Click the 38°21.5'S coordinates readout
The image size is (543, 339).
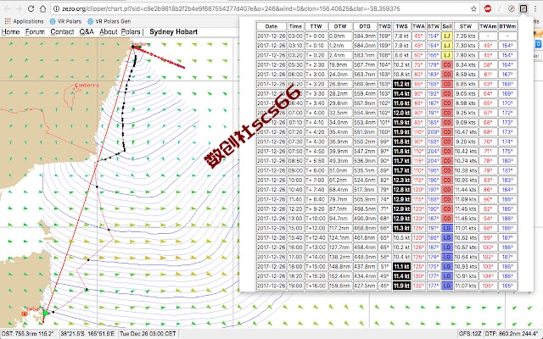(87, 333)
